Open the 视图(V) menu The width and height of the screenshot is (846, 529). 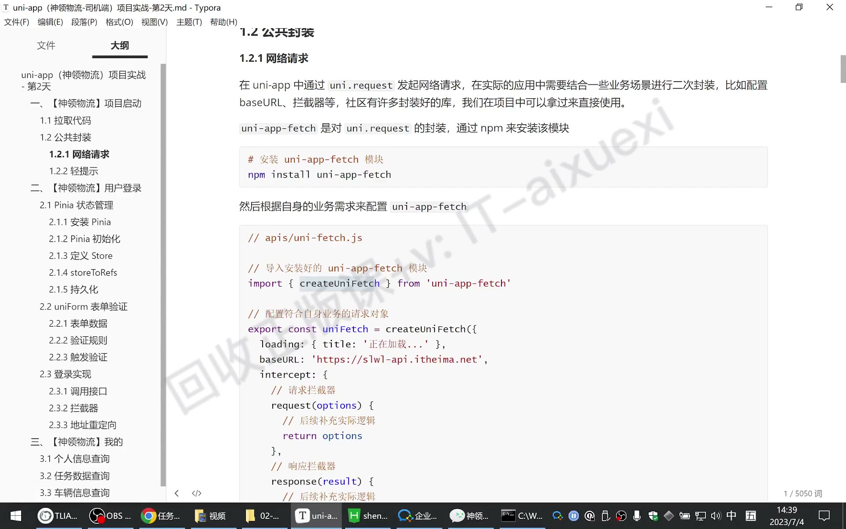click(x=154, y=22)
